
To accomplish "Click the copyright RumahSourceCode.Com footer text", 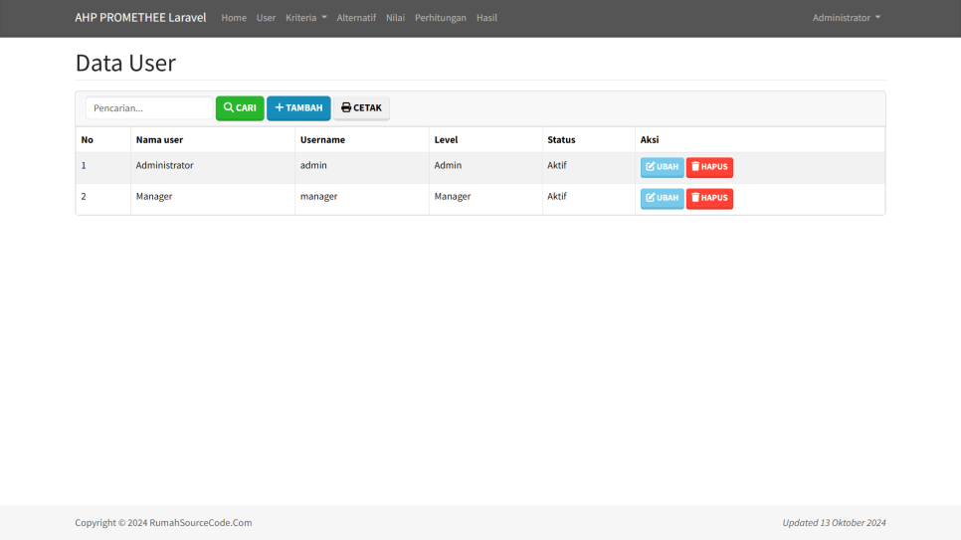I will 163,523.
